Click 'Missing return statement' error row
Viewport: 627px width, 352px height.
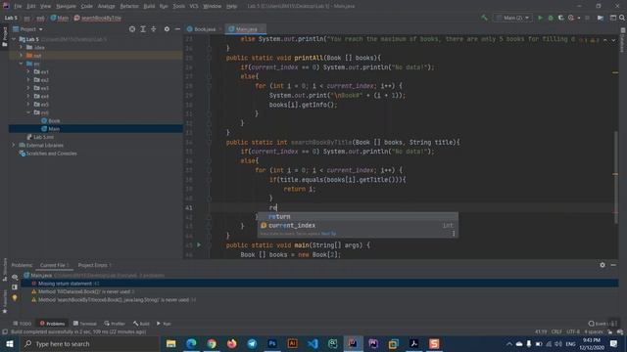coord(320,284)
